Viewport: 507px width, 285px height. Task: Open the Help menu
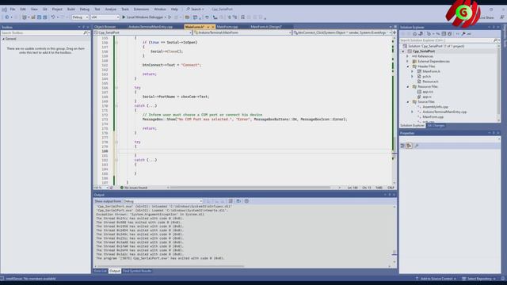174,9
